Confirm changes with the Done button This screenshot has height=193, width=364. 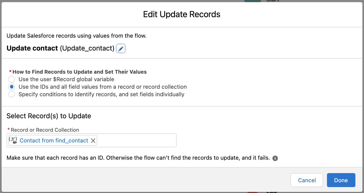point(341,180)
